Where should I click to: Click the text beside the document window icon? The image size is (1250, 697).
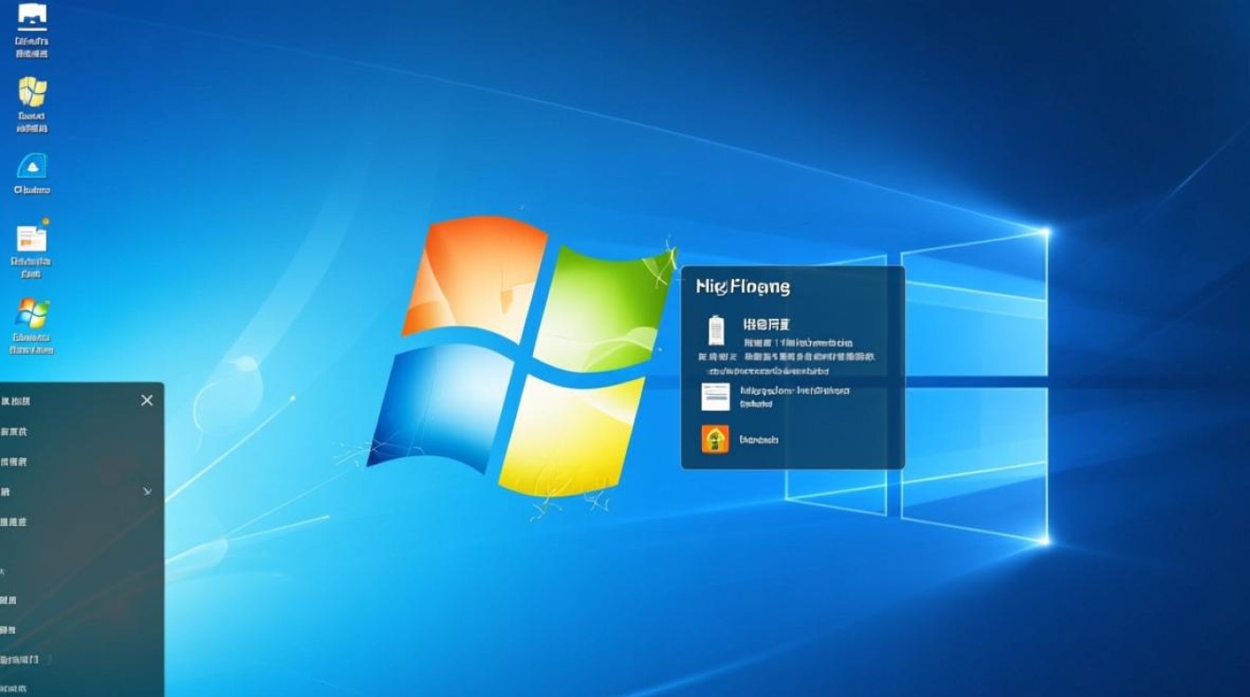[x=794, y=392]
